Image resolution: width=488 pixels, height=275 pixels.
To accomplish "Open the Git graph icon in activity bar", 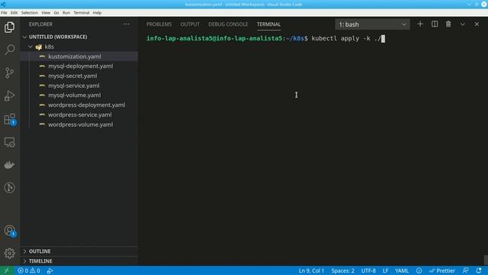I will click(x=10, y=187).
